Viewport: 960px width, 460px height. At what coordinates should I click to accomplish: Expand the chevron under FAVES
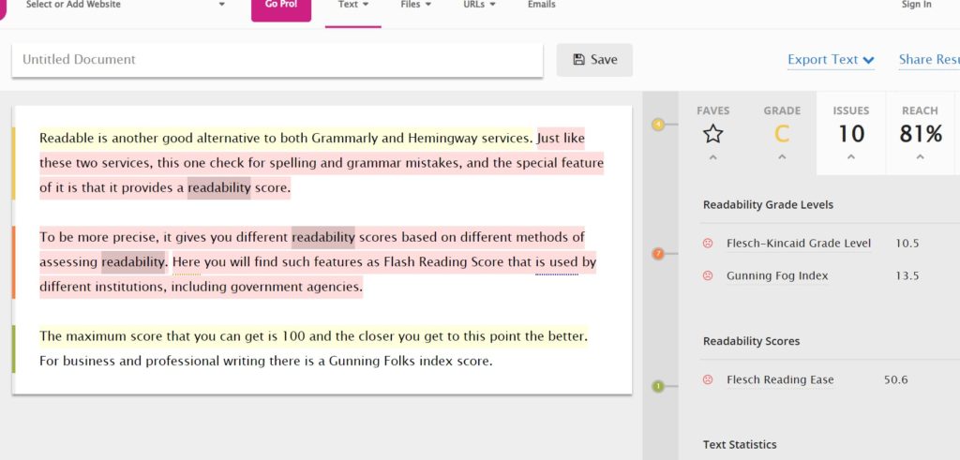(712, 157)
